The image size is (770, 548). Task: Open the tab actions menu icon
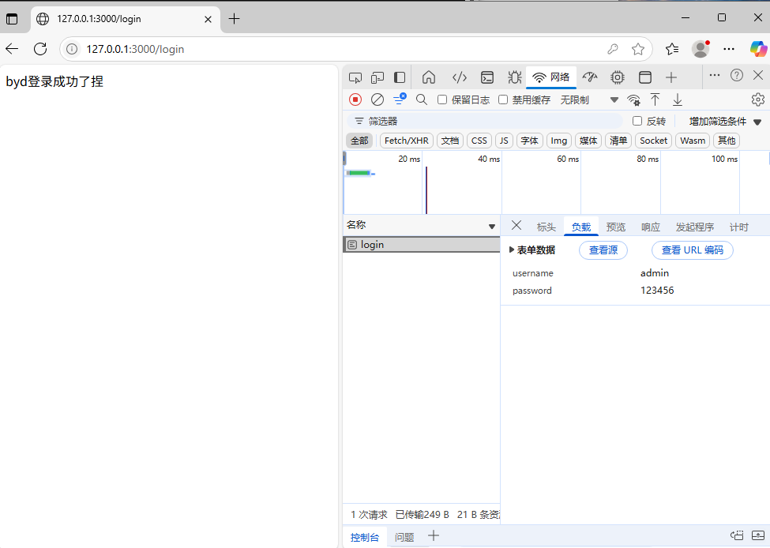[12, 19]
